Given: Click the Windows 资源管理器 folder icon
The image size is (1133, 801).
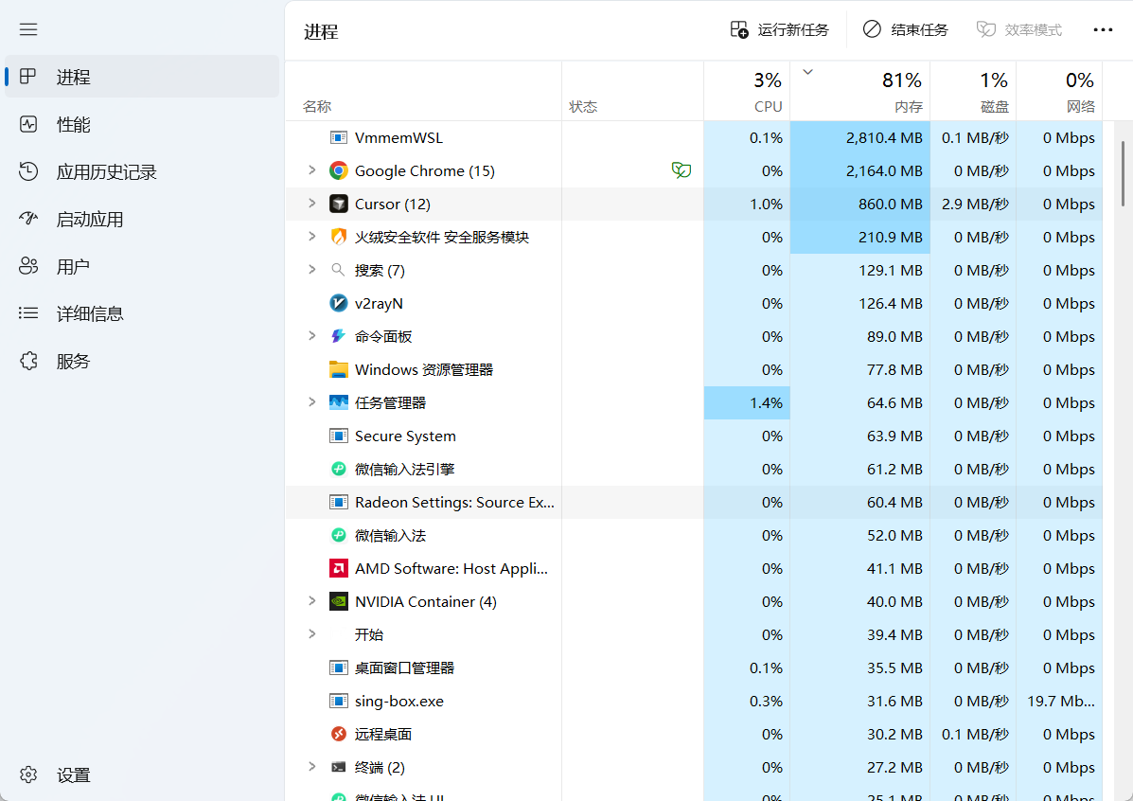Looking at the screenshot, I should pos(338,369).
